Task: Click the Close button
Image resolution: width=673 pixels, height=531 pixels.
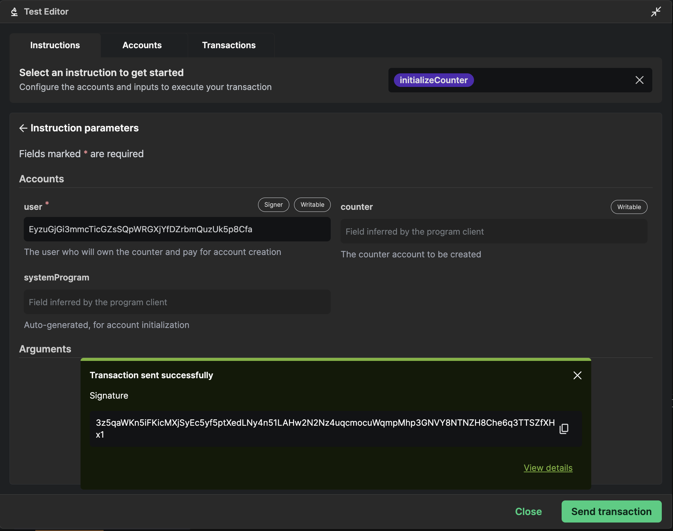Action: tap(528, 511)
